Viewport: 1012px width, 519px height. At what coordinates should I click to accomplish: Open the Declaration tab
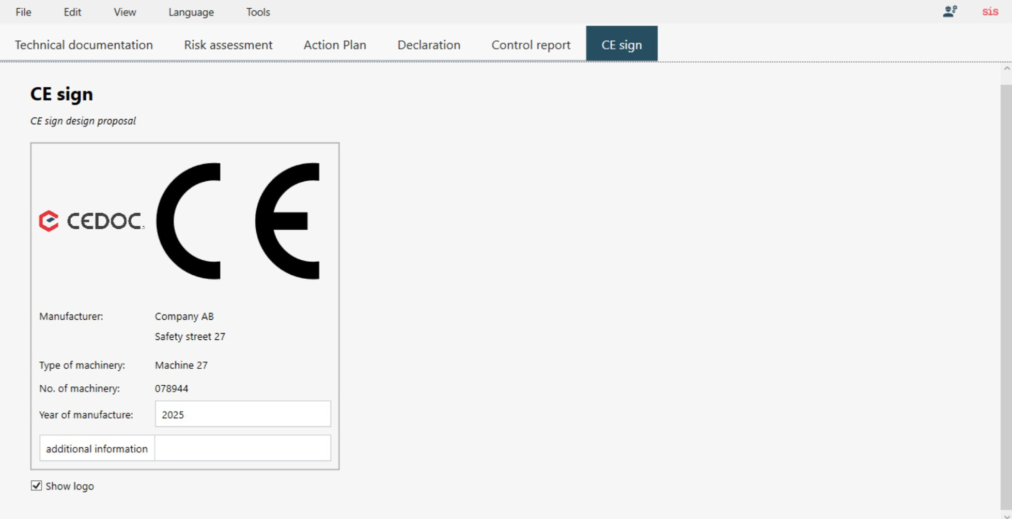(x=428, y=45)
